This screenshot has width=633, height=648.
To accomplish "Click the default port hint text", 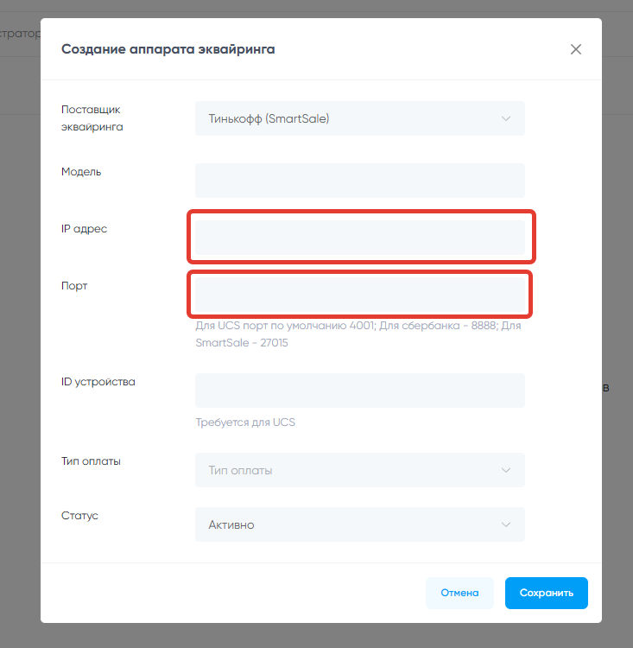I will (x=358, y=334).
